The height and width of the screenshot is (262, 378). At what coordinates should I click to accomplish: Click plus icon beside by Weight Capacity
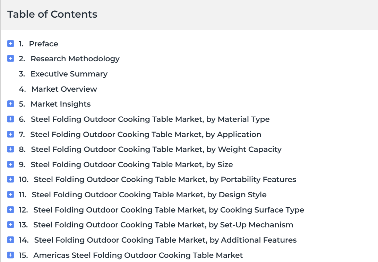[11, 149]
